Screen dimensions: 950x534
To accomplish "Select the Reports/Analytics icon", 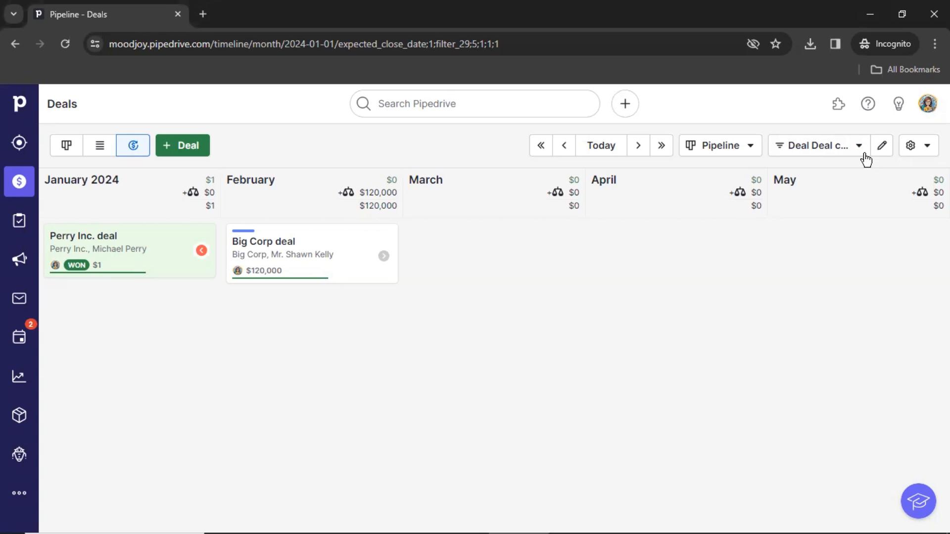I will click(x=19, y=377).
